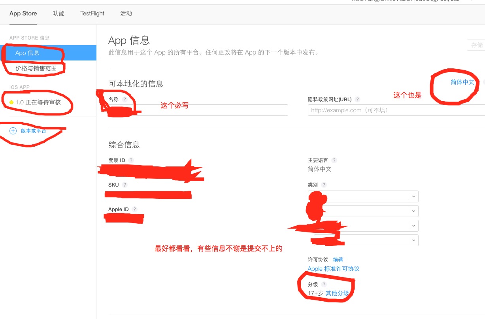Click the APP STORE 信息 sidebar header
This screenshot has height=319, width=485.
click(30, 38)
